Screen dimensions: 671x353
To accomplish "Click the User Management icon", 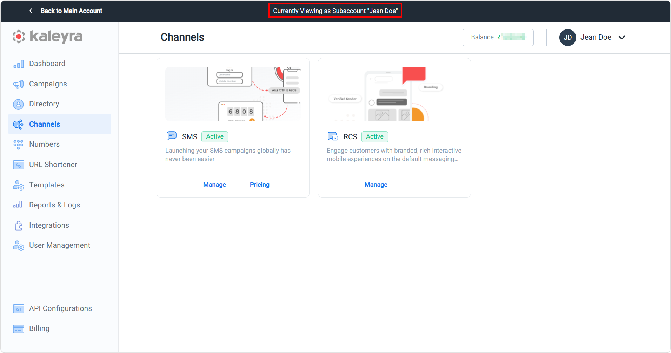I will click(x=19, y=246).
